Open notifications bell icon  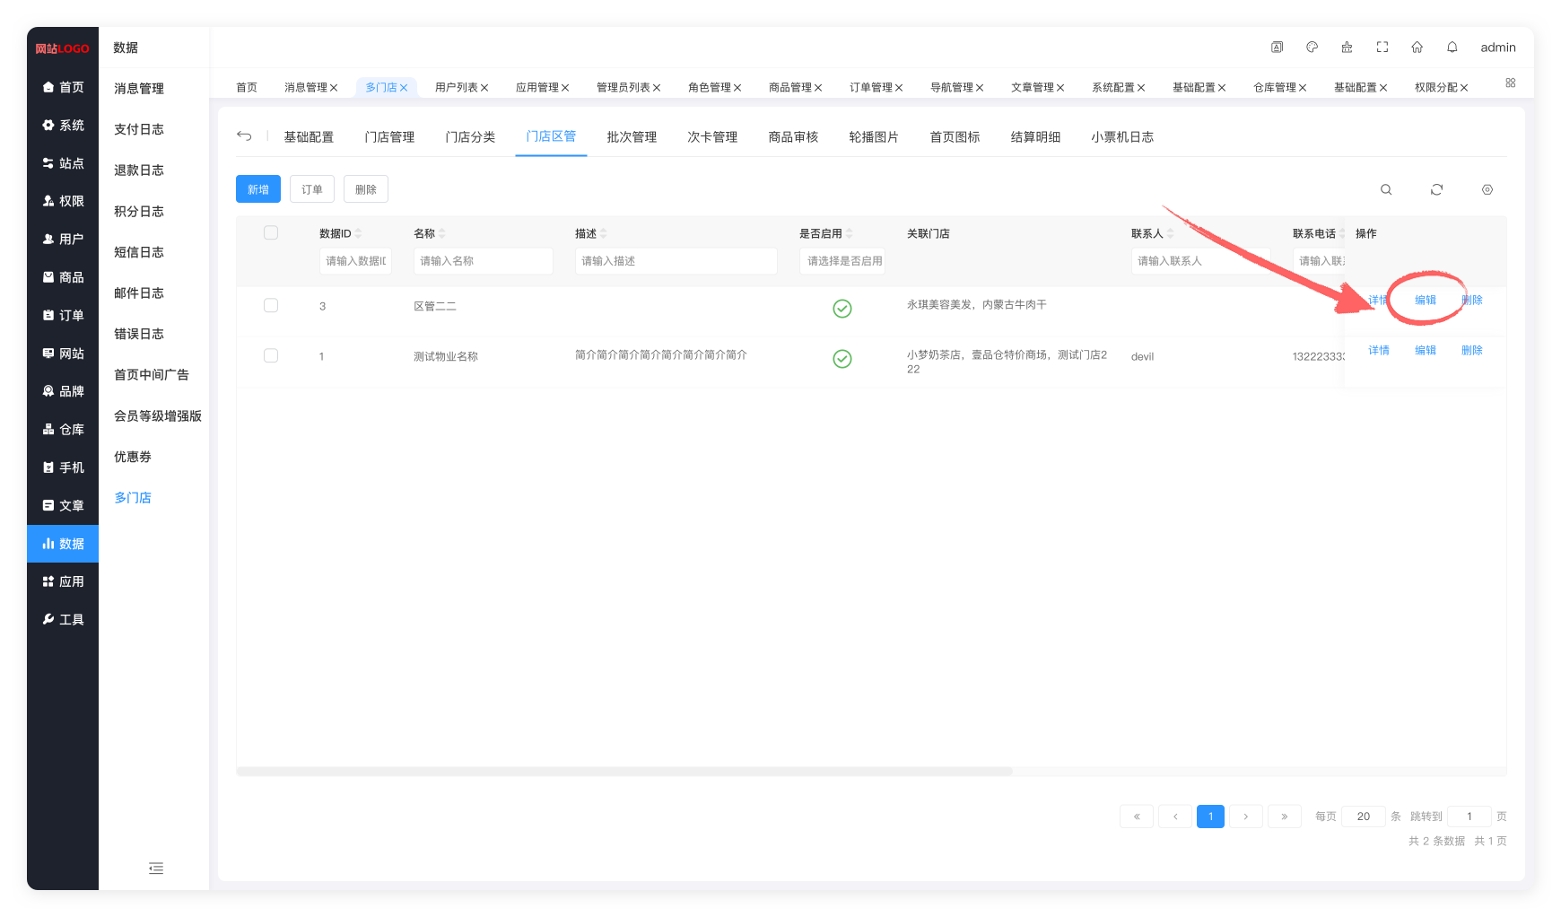pyautogui.click(x=1452, y=48)
